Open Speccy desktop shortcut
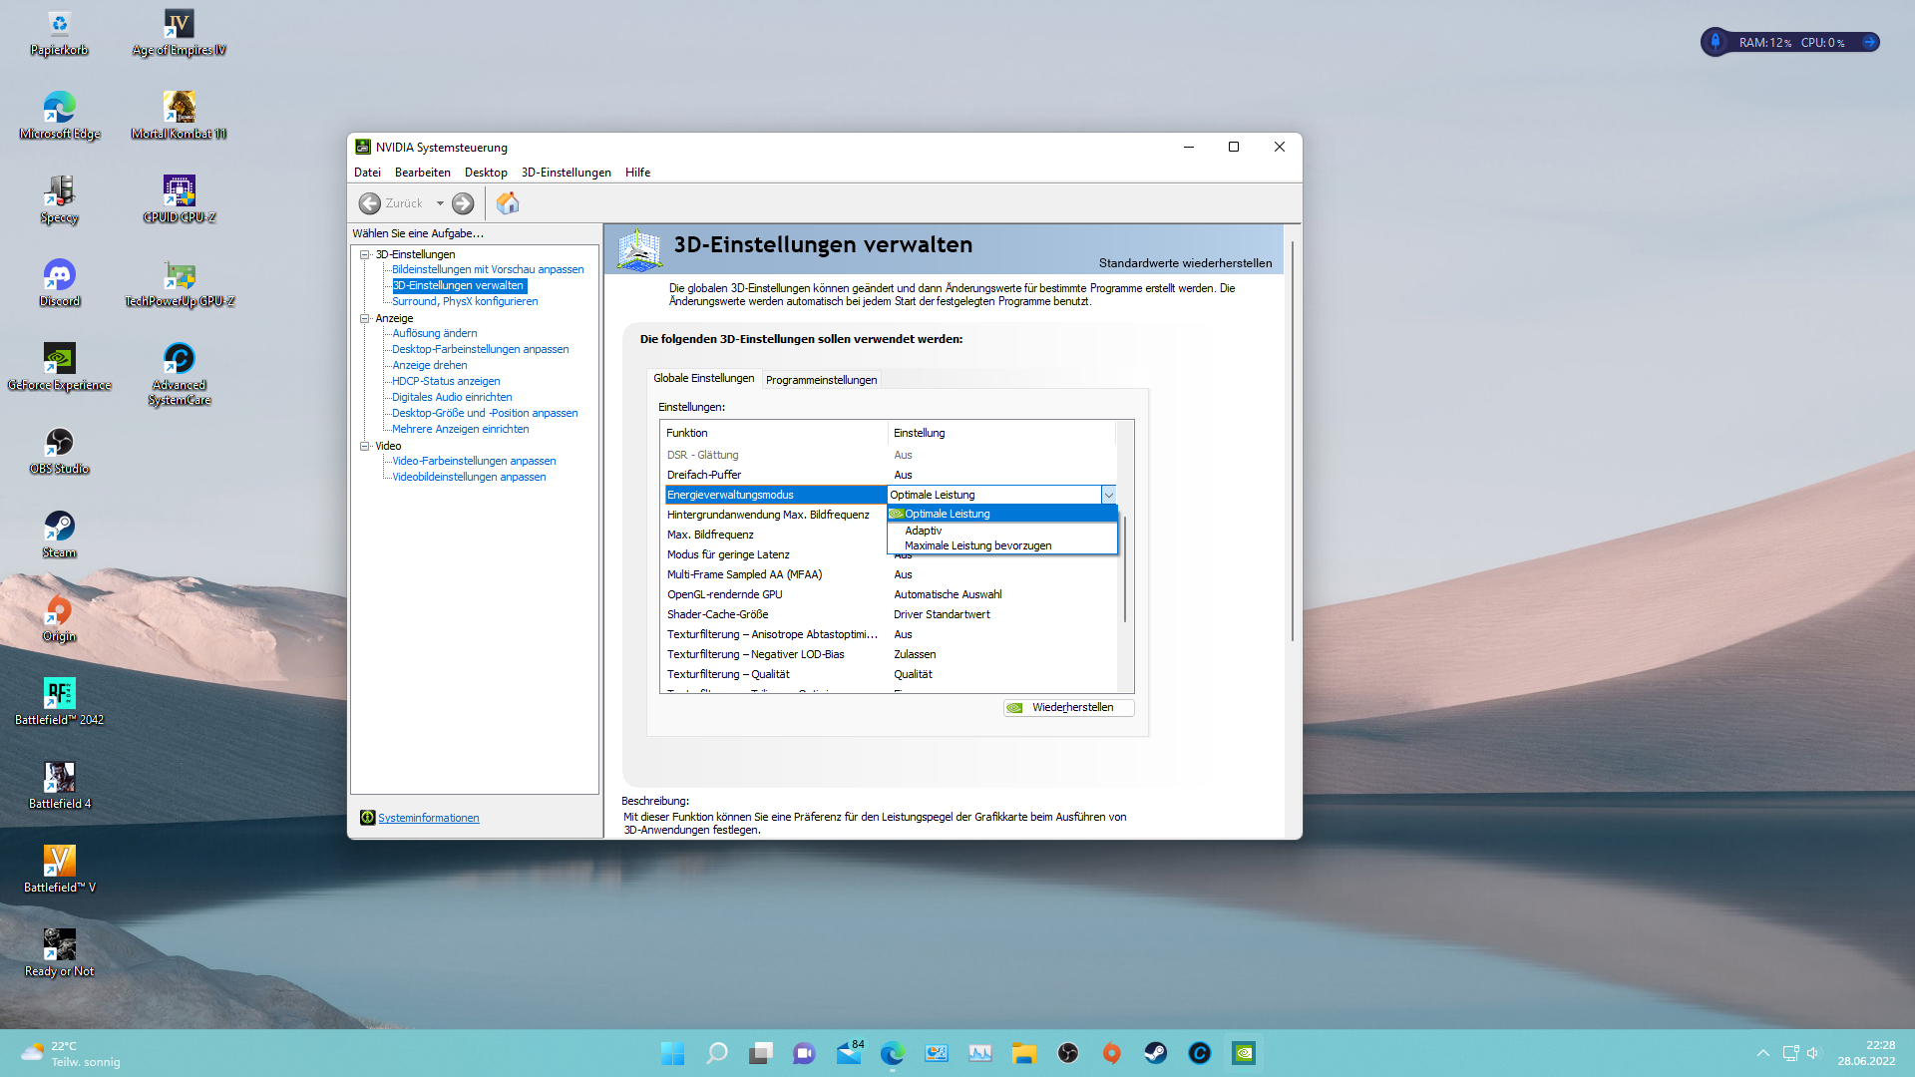The image size is (1915, 1077). coord(59,201)
